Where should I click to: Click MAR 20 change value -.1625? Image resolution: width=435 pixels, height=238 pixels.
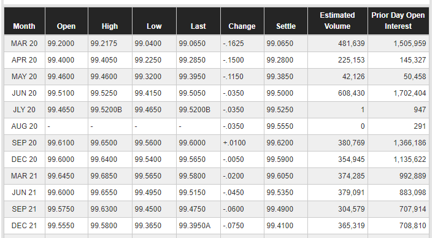233,44
